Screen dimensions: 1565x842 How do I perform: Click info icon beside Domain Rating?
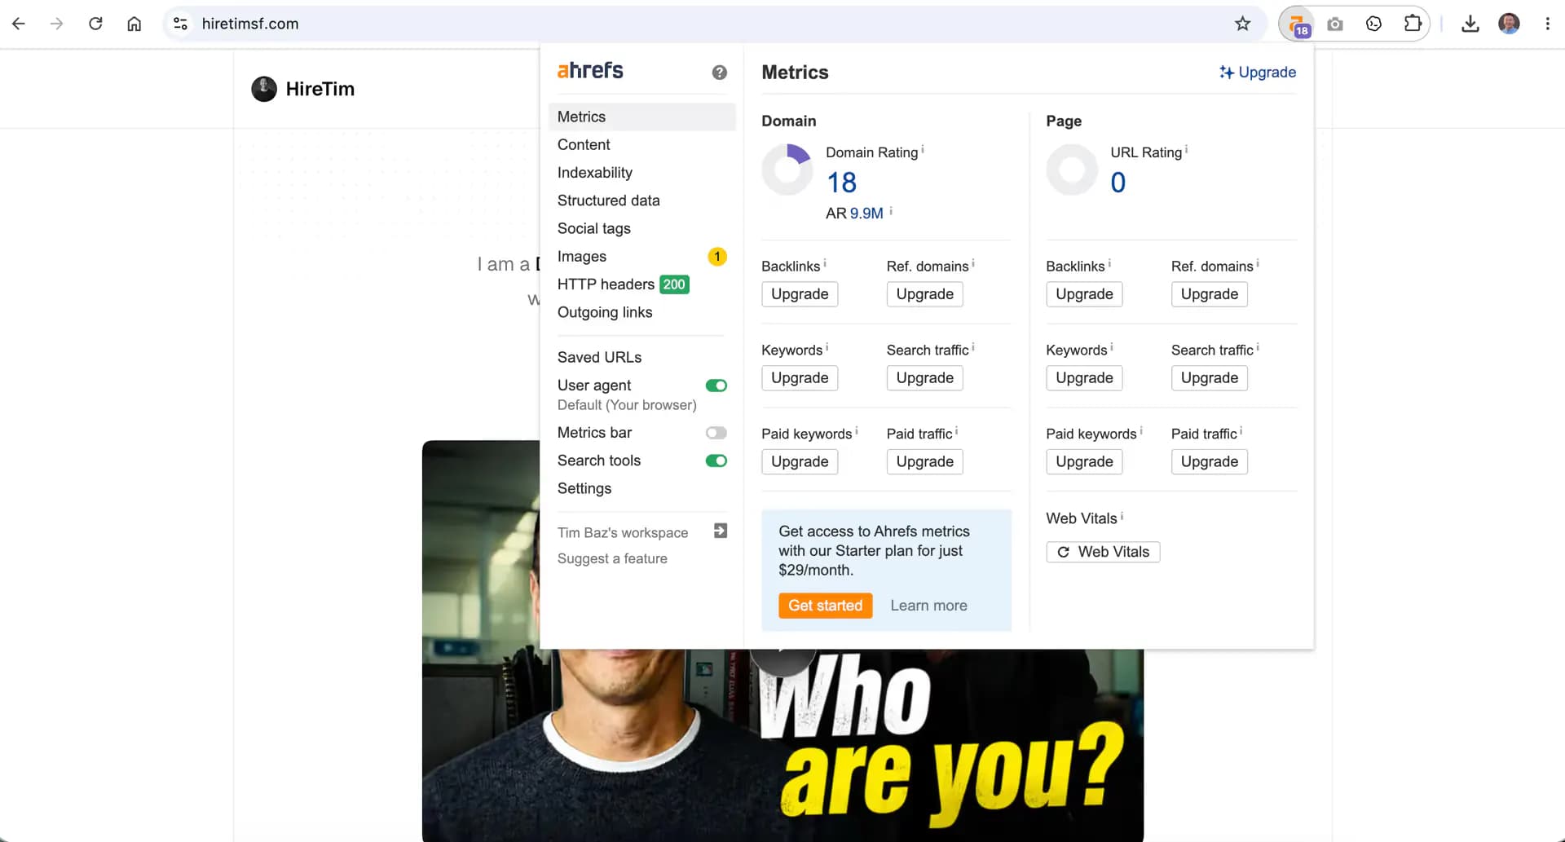click(x=923, y=150)
